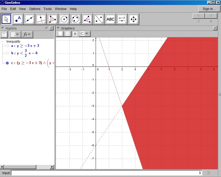Hide inequality c using its blue circle
This screenshot has height=177, width=221.
pos(7,63)
